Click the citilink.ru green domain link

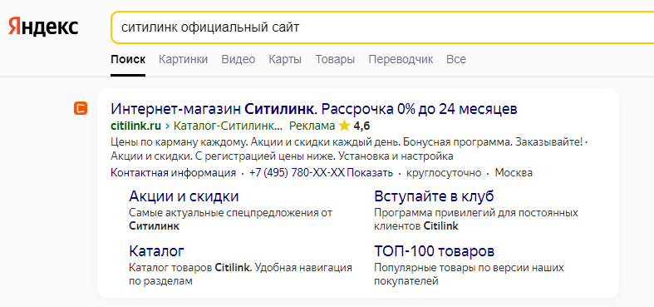(136, 126)
